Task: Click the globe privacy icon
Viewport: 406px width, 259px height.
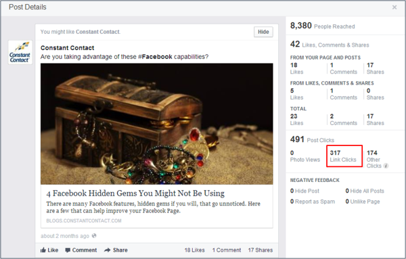Action: pos(94,236)
